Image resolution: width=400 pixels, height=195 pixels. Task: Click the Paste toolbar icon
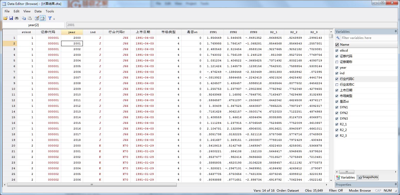point(30,18)
